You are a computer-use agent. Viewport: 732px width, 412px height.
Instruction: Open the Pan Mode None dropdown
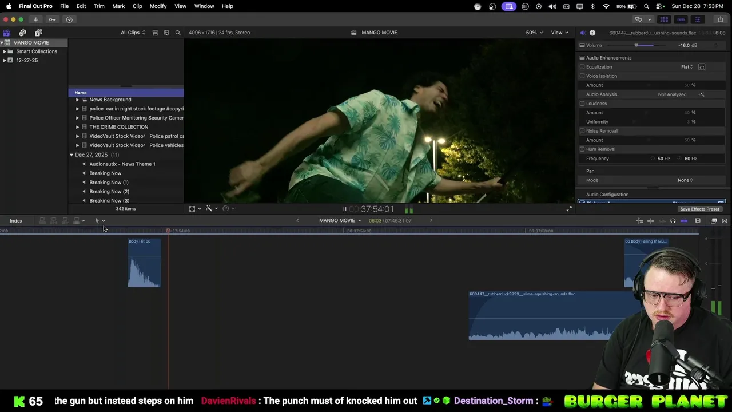click(x=685, y=180)
